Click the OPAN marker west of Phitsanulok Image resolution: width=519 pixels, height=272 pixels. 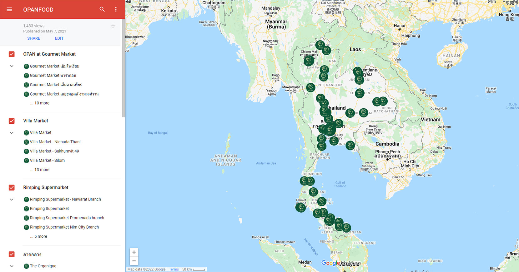tap(311, 87)
